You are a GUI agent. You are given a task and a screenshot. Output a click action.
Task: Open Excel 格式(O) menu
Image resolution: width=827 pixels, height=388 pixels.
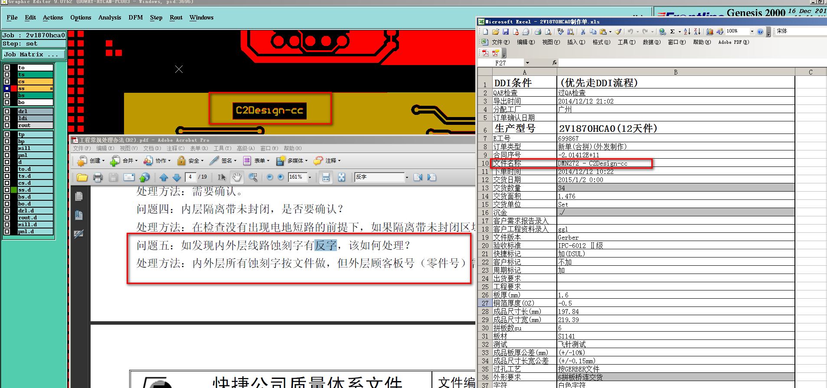(x=601, y=42)
